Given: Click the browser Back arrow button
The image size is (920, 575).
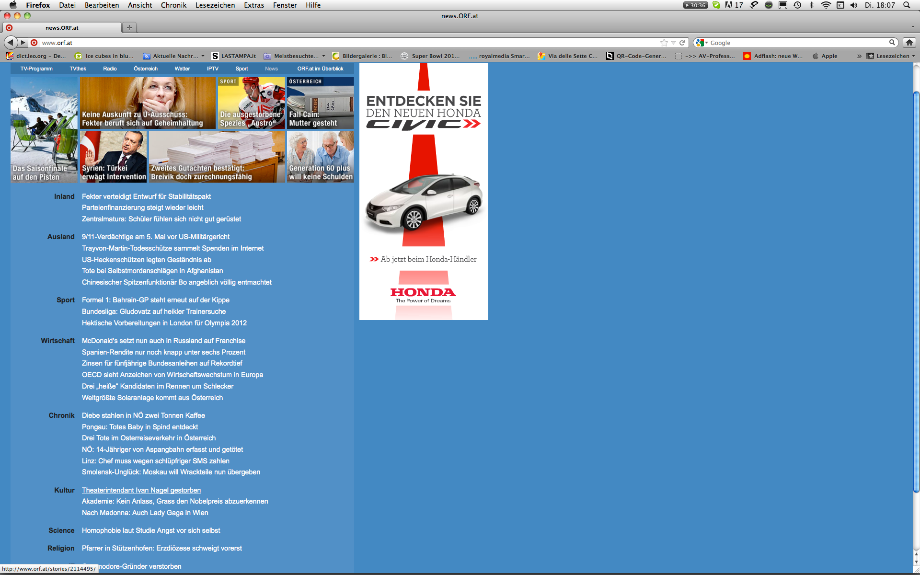Looking at the screenshot, I should click(x=11, y=43).
